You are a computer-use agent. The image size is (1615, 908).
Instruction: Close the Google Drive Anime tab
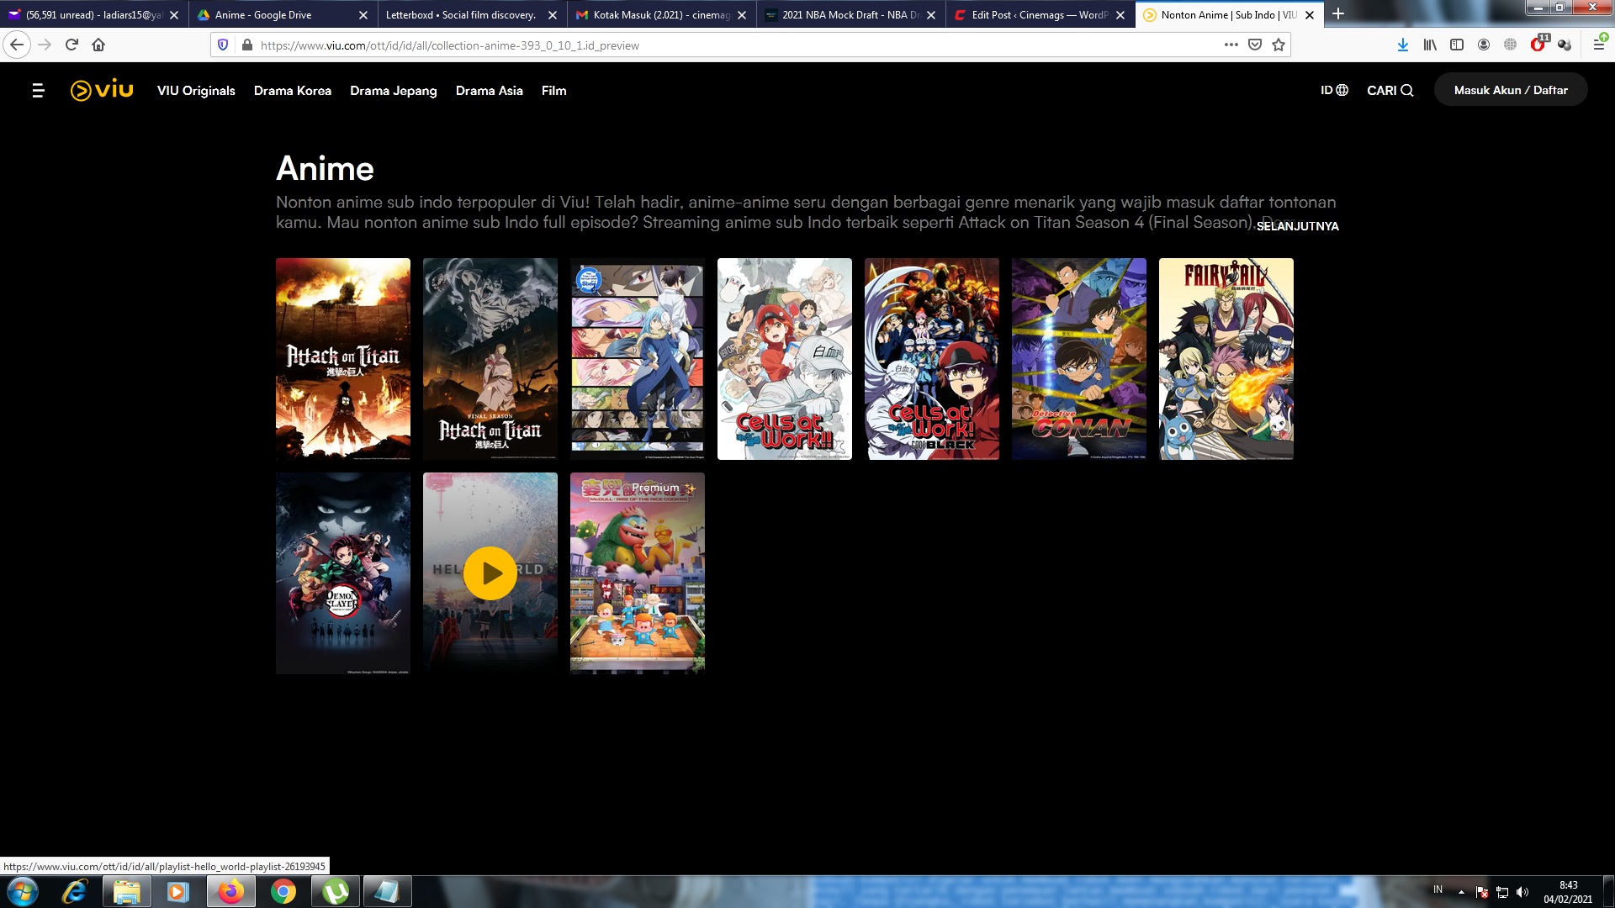pos(363,15)
